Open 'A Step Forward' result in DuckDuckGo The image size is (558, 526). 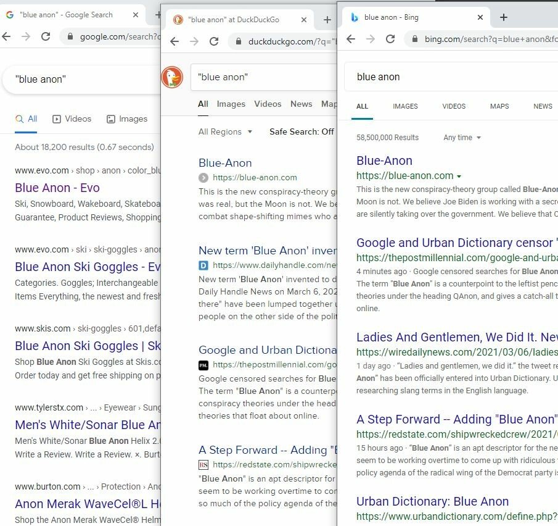click(267, 450)
